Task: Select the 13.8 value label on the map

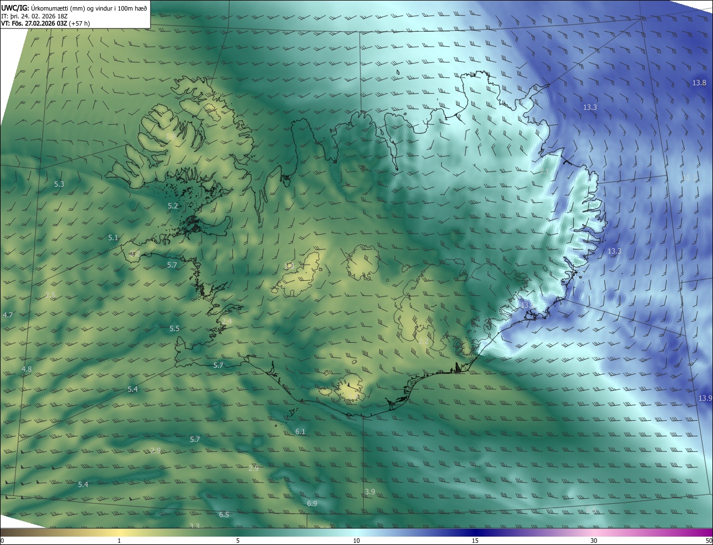Action: [x=699, y=83]
